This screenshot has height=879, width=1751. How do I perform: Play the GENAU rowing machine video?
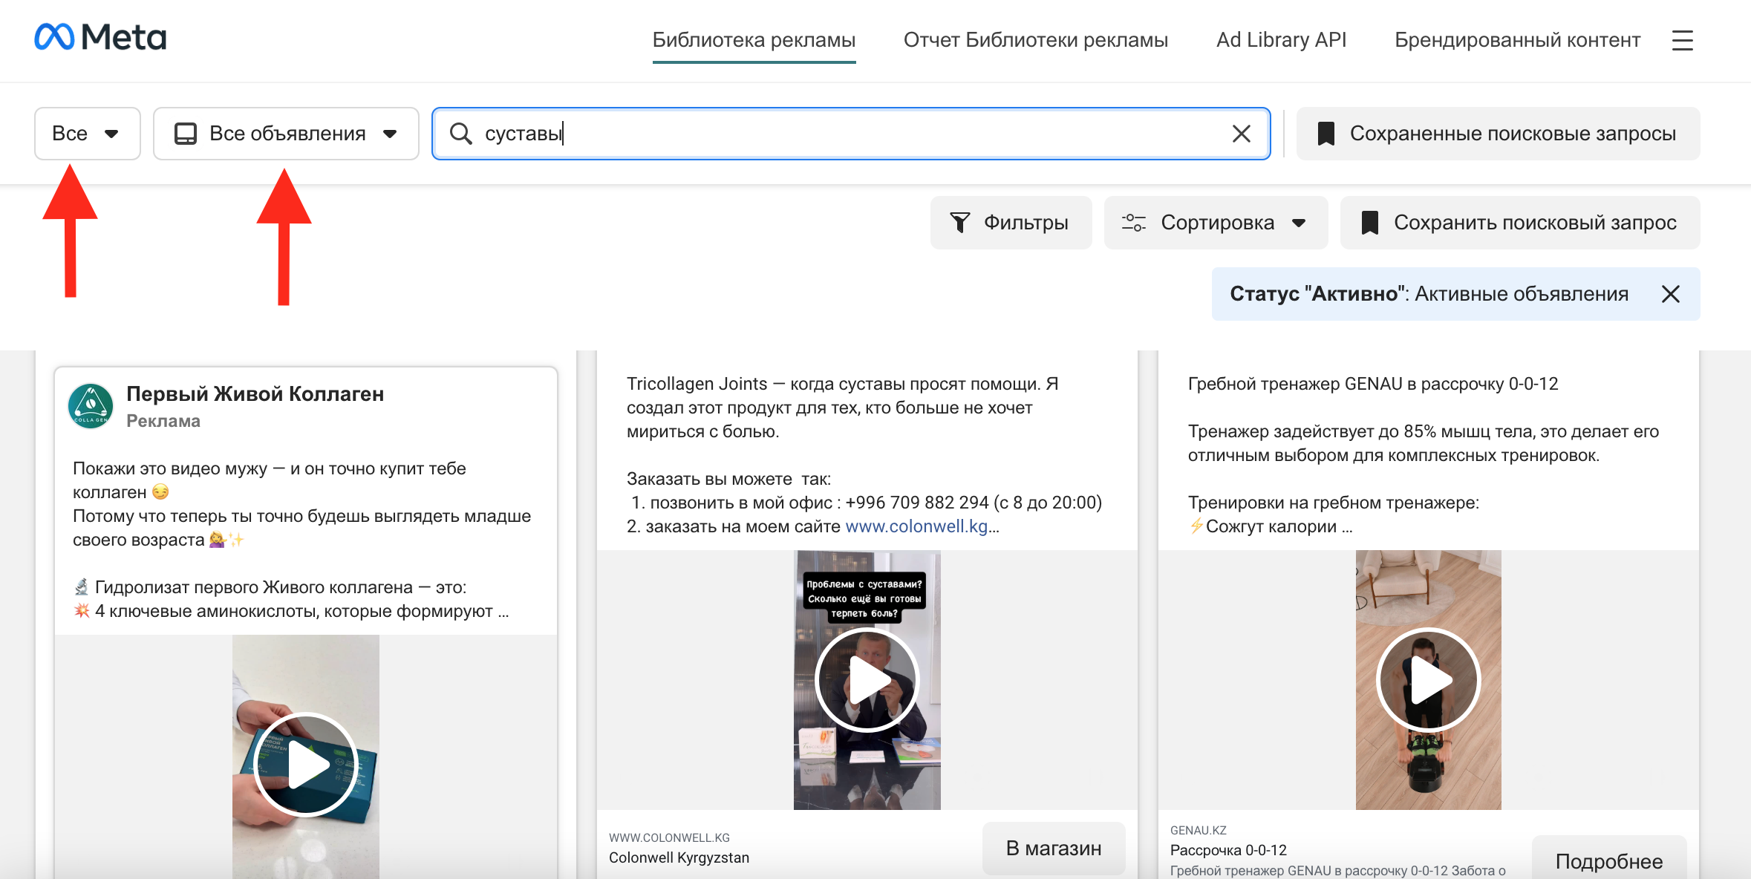pyautogui.click(x=1428, y=680)
